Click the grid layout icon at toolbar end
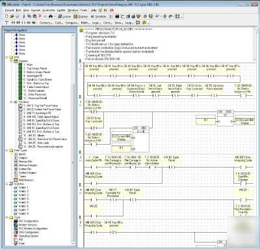This screenshot has height=249, width=260. [177, 16]
